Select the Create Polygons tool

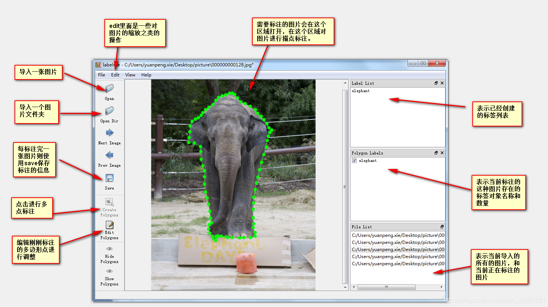coord(109,202)
